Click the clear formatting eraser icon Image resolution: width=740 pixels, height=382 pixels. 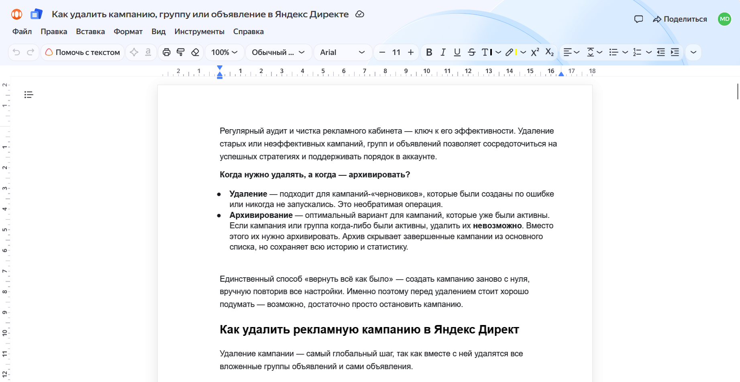coord(195,52)
